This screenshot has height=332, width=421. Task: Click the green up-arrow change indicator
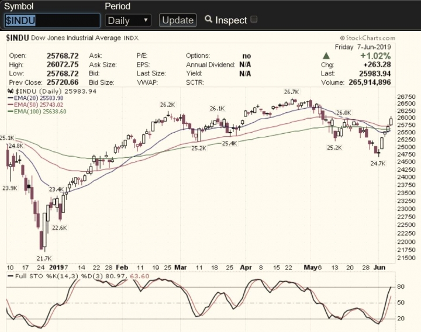(x=326, y=56)
